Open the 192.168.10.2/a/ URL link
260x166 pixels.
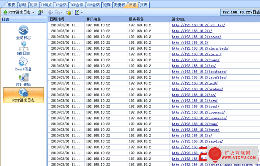point(192,31)
